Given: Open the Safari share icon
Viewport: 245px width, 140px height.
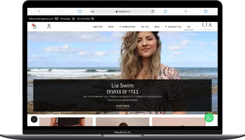Looking at the screenshot, I should click(x=165, y=11).
